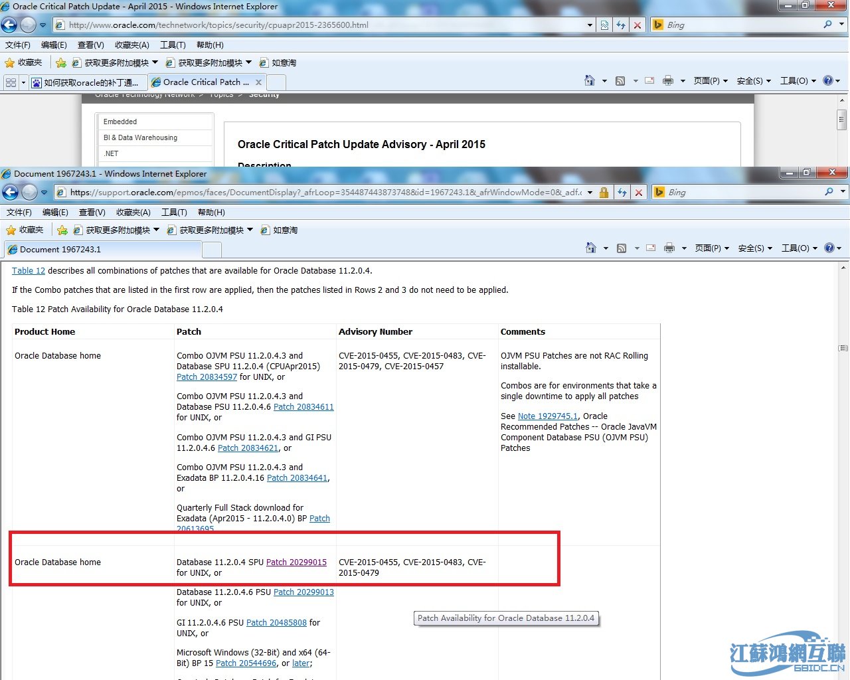Open 编辑(E) menu in Document 1967243.1 window
Screen dimensions: 850x680
[x=55, y=212]
